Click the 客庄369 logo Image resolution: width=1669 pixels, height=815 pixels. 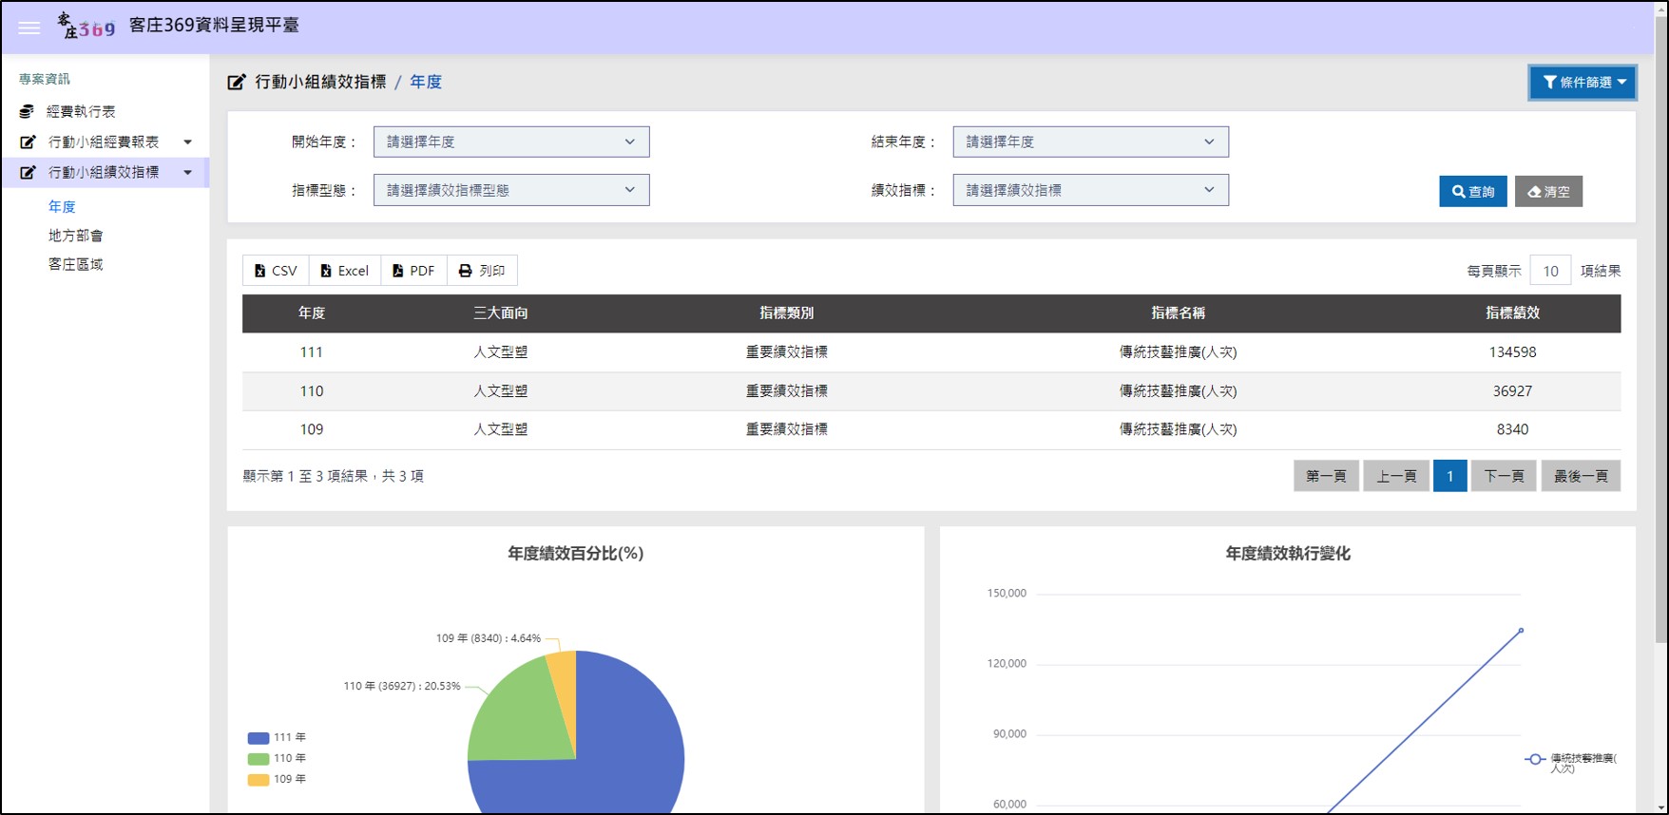[x=86, y=26]
